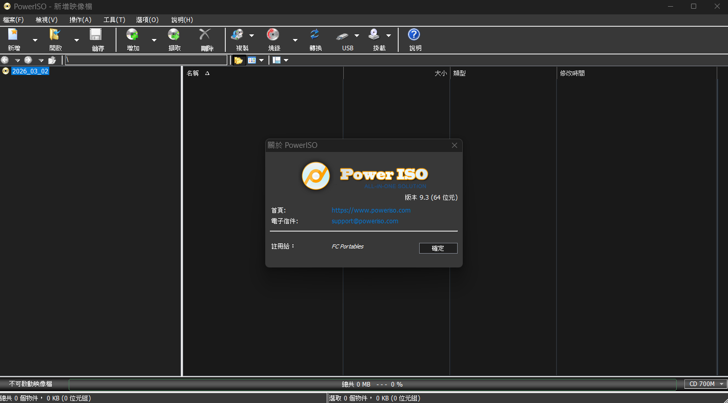Toggle the folders view icon
728x403 pixels.
tap(238, 60)
